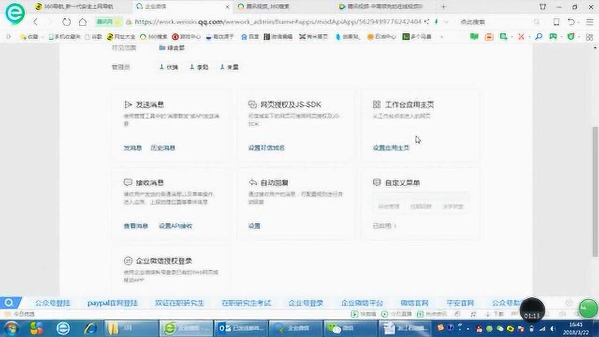The image size is (599, 337).
Task: Click the 设置可信域名 link
Action: 266,148
